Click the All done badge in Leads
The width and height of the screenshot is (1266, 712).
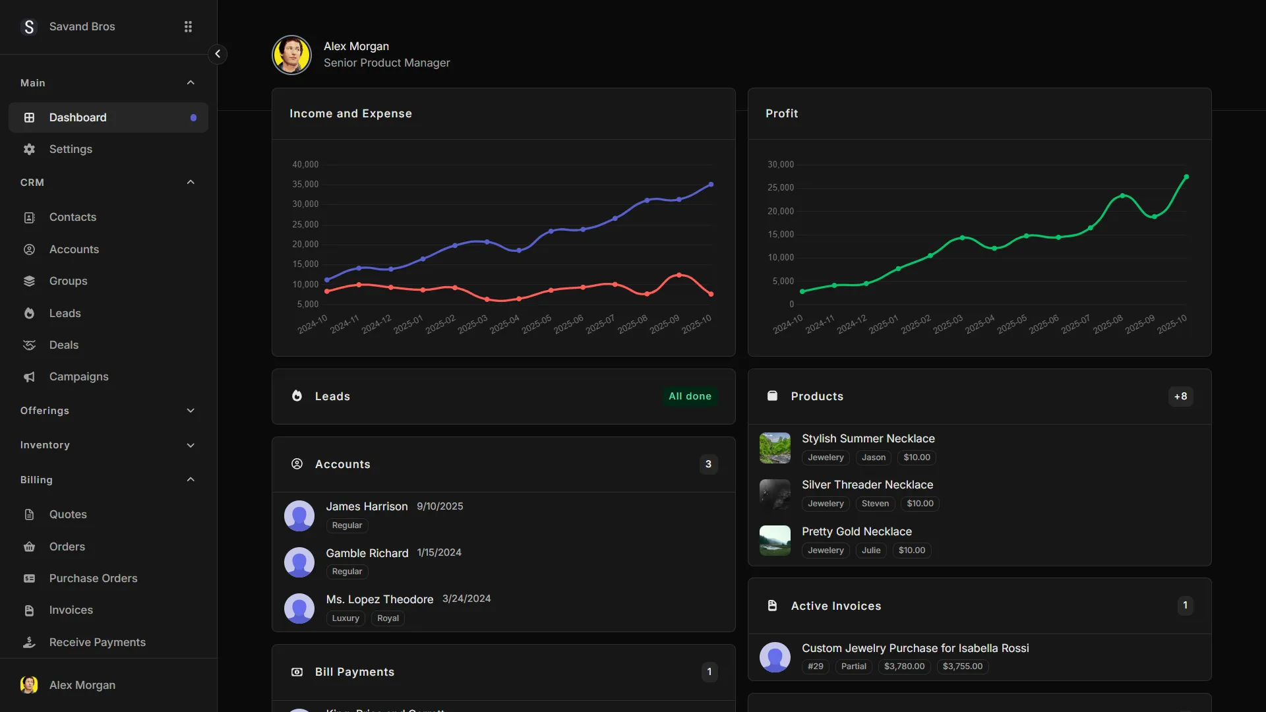(690, 396)
